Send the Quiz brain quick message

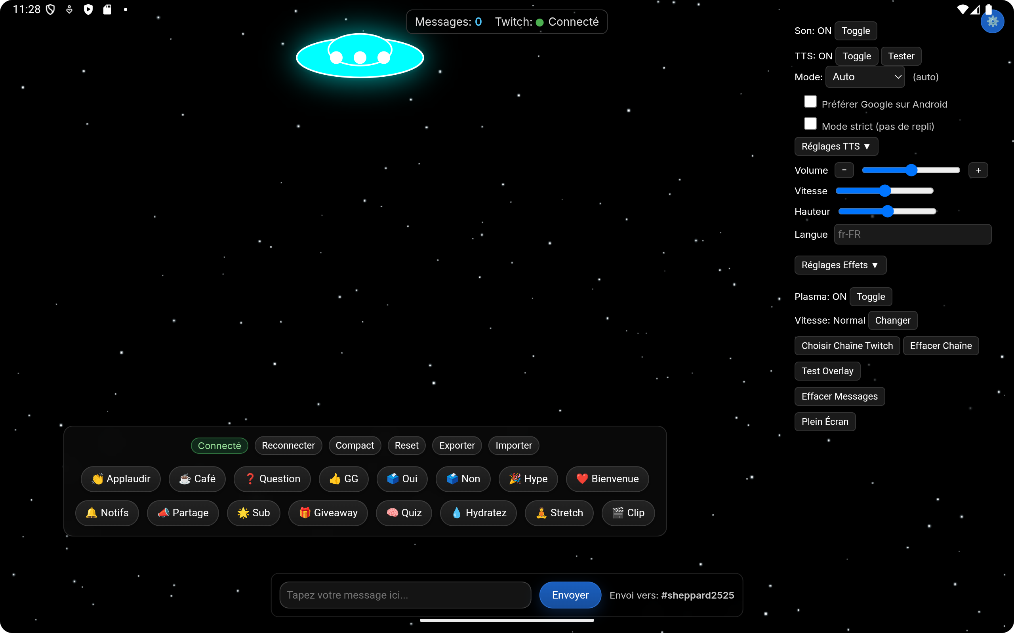(x=404, y=512)
